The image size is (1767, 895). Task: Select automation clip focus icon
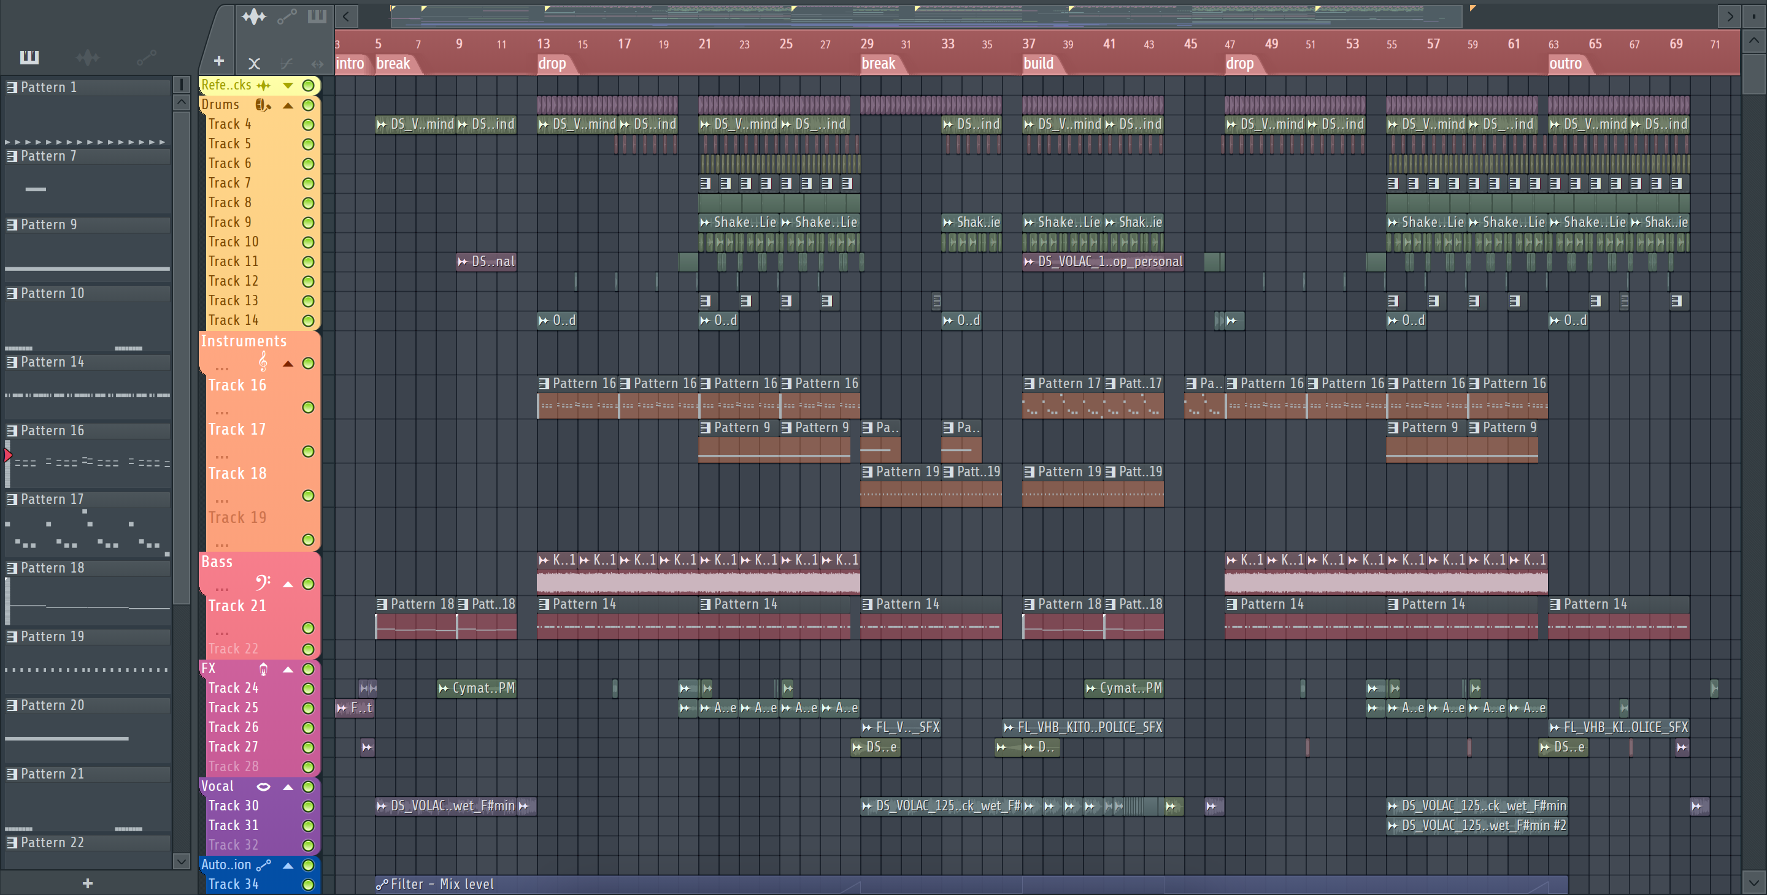point(287,17)
